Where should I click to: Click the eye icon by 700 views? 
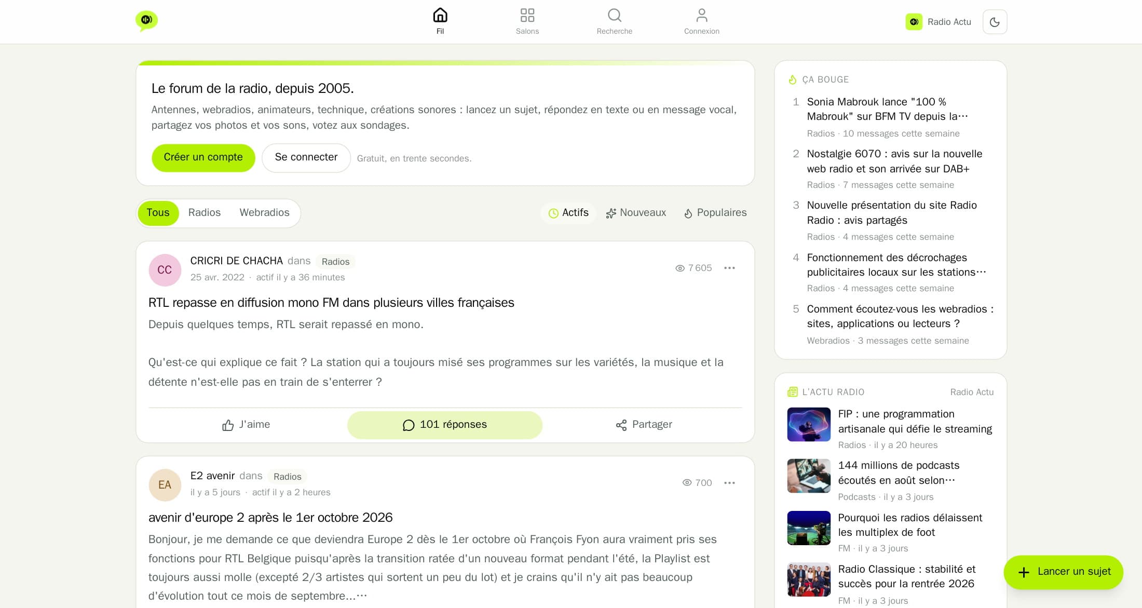tap(687, 483)
